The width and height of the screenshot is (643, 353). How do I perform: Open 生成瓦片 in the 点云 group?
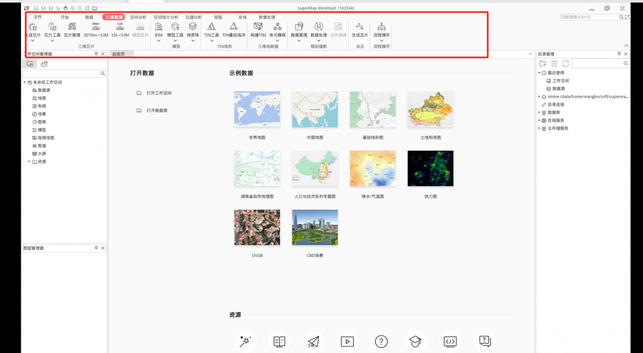click(360, 29)
